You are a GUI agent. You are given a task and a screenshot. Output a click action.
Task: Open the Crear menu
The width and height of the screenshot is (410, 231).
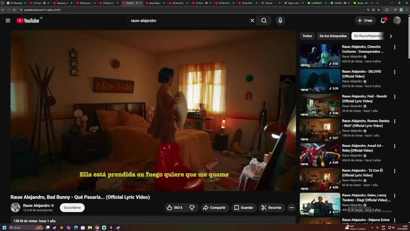[365, 21]
